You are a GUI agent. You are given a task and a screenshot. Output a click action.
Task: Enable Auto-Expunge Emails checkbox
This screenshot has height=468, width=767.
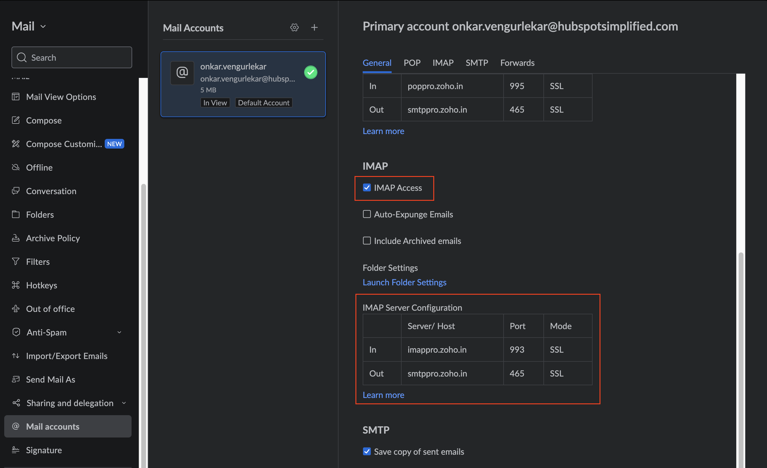[x=367, y=214]
